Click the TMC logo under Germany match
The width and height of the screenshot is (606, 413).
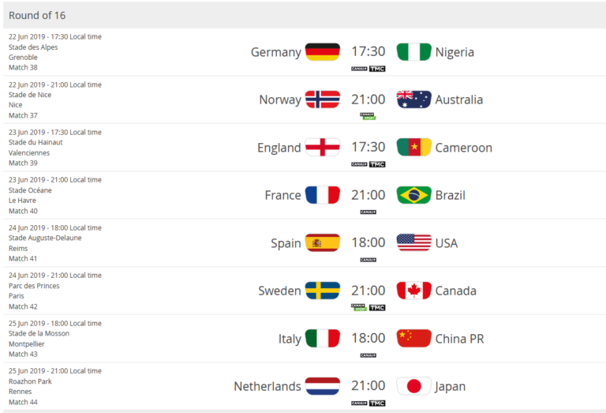point(377,69)
